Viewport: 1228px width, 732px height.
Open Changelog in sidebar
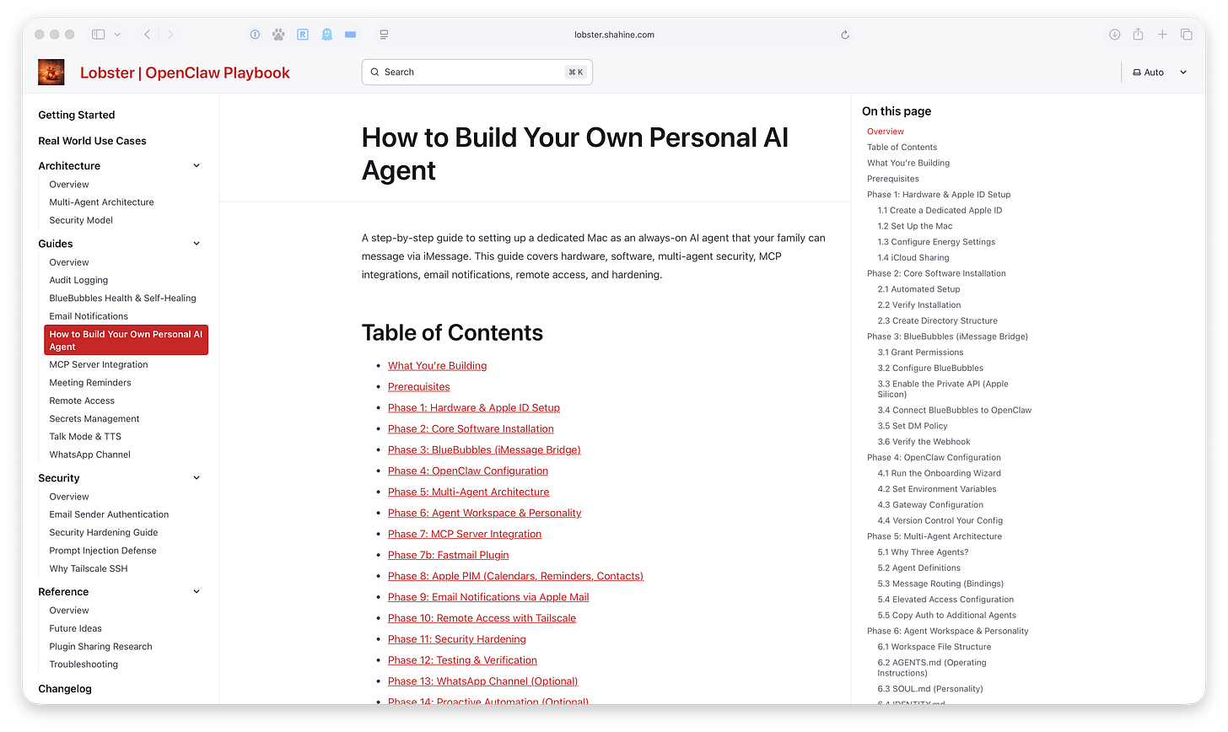point(65,689)
